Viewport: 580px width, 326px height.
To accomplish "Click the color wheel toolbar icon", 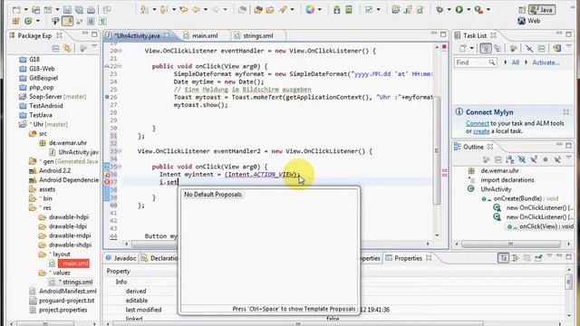I will tap(310, 10).
